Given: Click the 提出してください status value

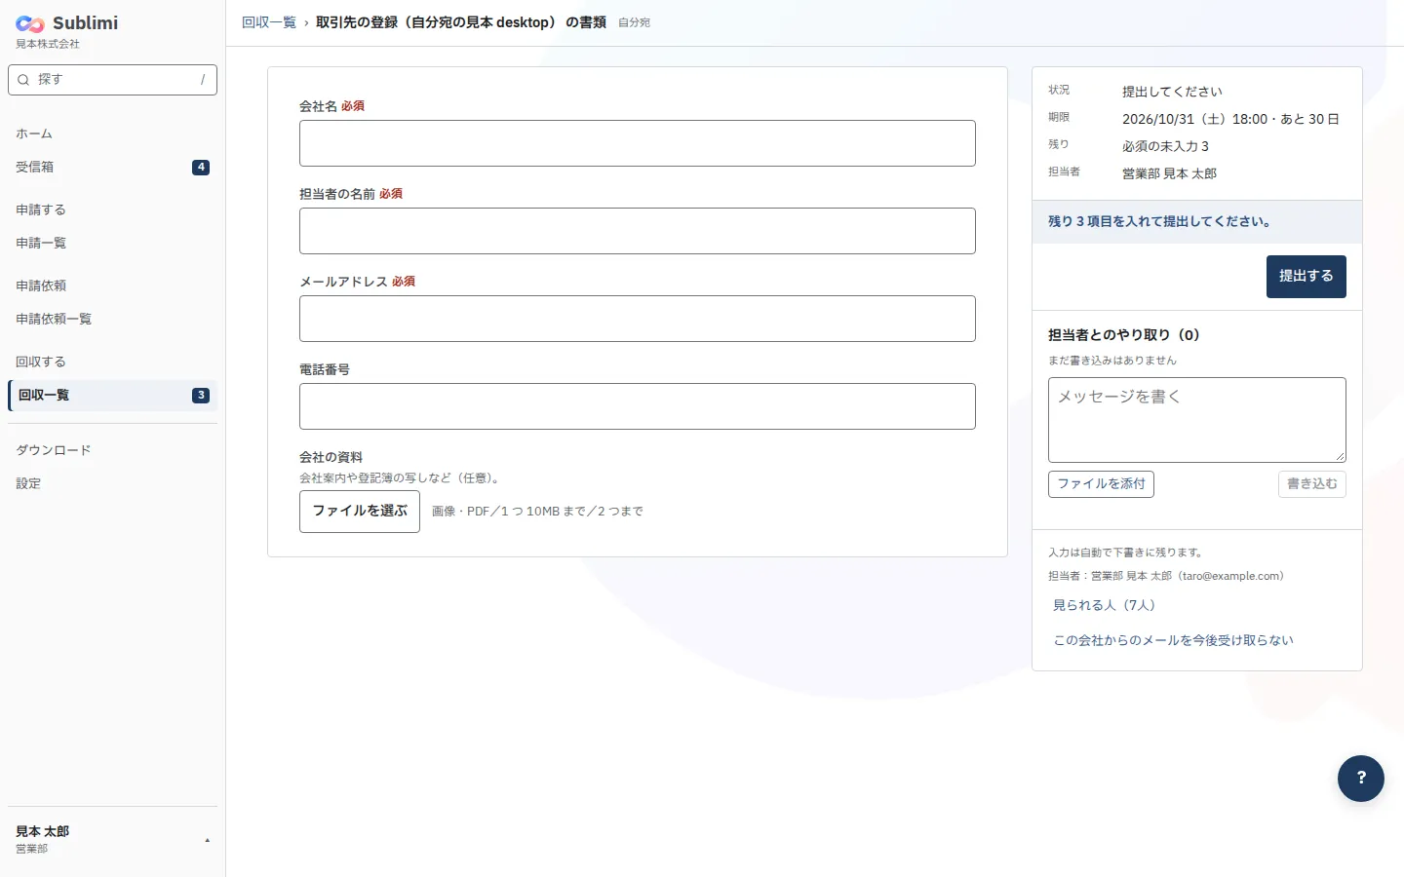Looking at the screenshot, I should (x=1172, y=92).
